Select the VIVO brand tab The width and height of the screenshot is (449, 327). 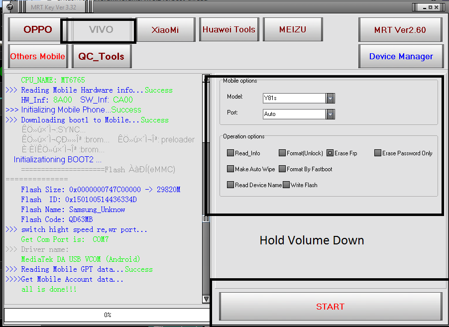pyautogui.click(x=101, y=29)
